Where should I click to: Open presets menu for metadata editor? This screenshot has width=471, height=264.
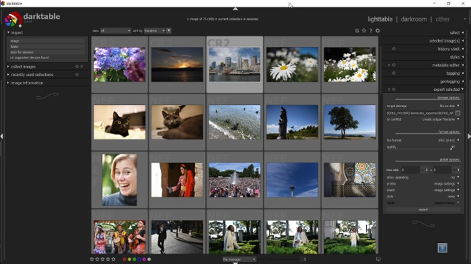pos(389,65)
